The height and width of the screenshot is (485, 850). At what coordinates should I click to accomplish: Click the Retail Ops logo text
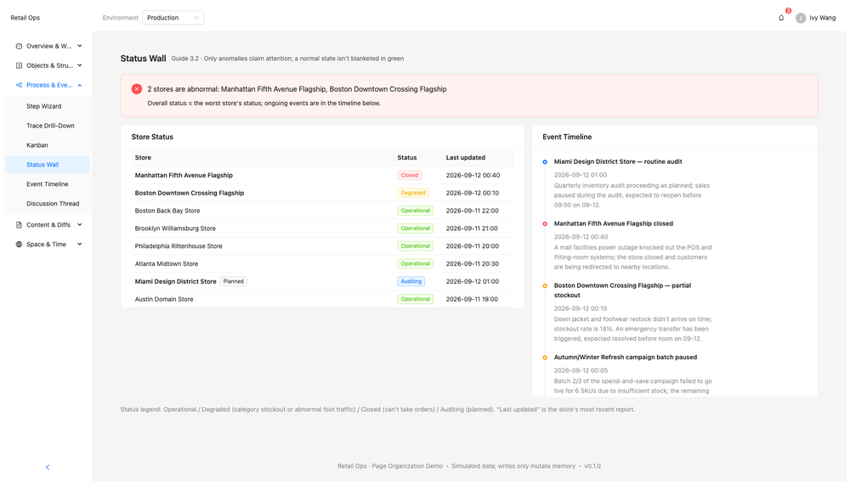point(25,18)
